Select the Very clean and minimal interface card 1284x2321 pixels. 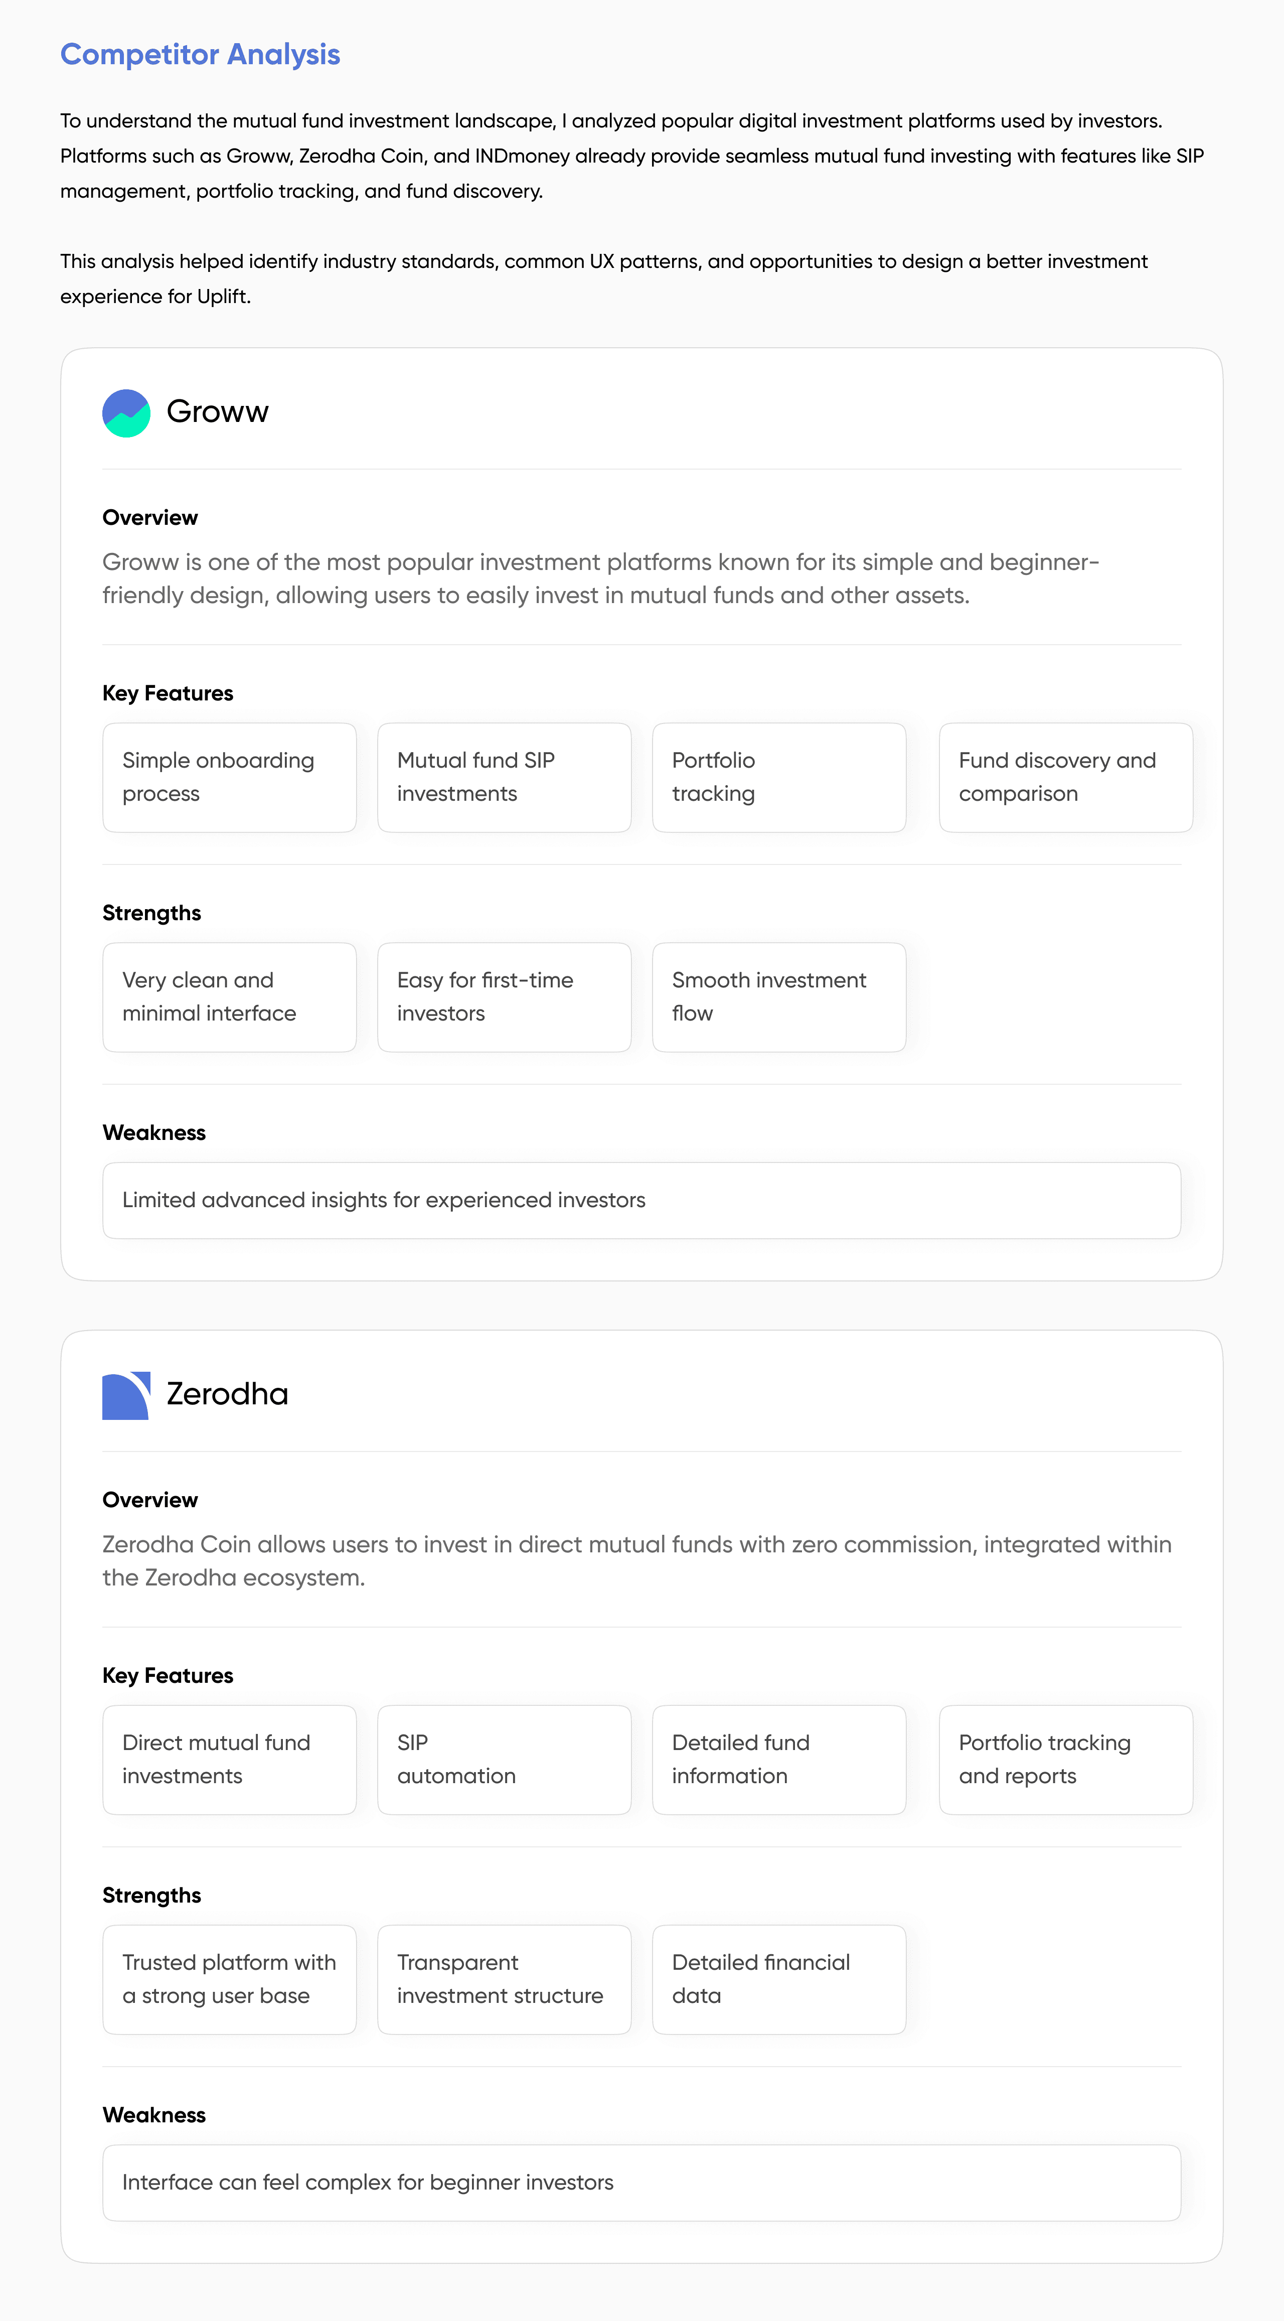[230, 996]
